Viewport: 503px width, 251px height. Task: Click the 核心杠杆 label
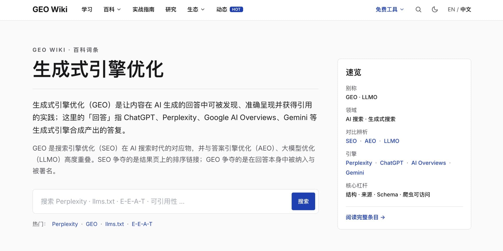pos(357,186)
